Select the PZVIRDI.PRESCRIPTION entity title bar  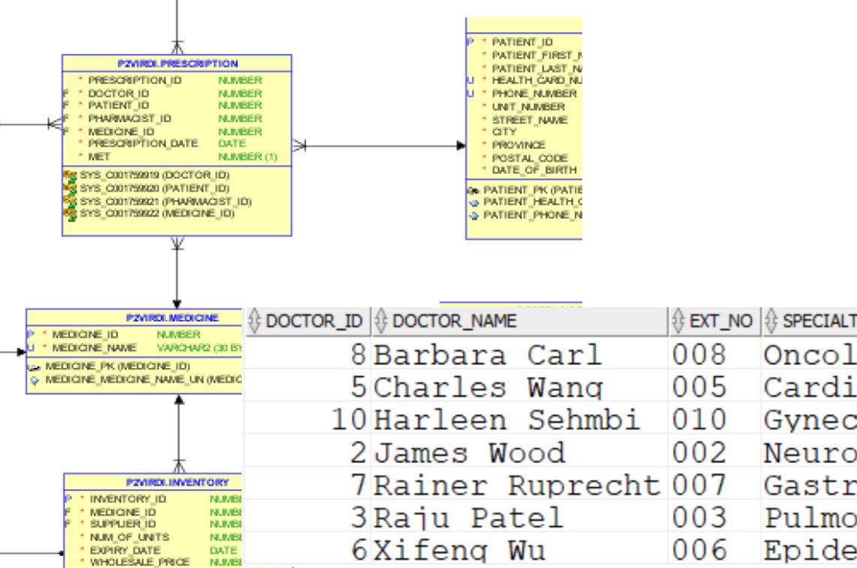tap(177, 63)
